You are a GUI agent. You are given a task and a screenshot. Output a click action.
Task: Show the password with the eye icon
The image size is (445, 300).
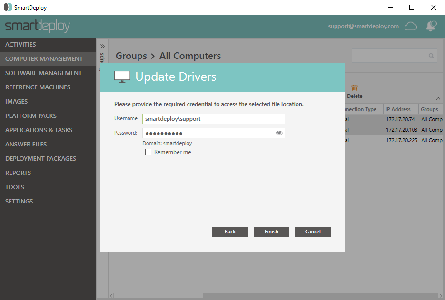[279, 133]
